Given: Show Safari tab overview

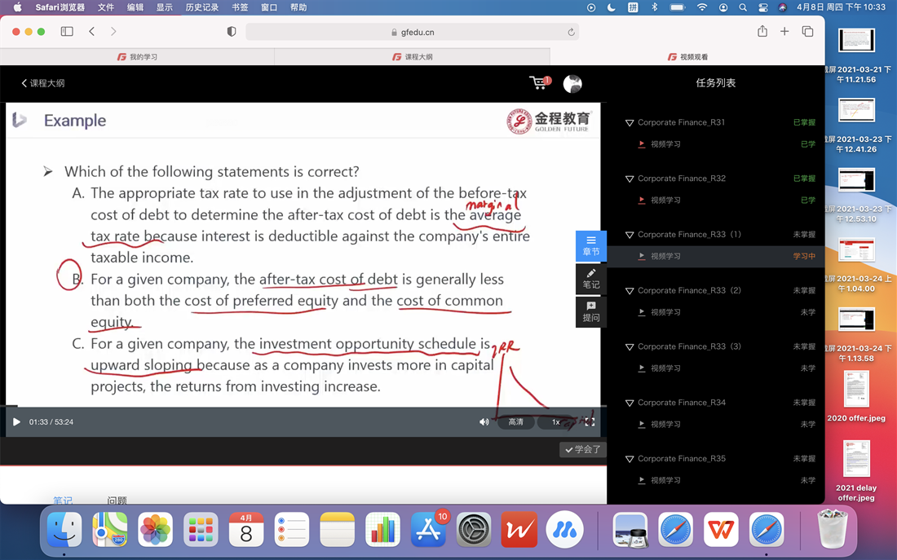Looking at the screenshot, I should tap(807, 32).
